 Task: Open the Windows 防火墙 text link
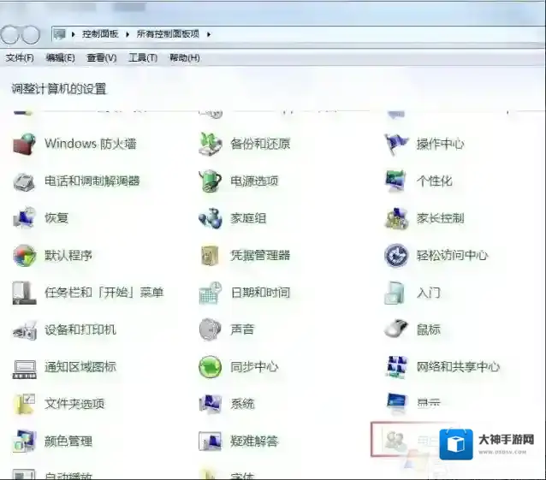tap(90, 144)
